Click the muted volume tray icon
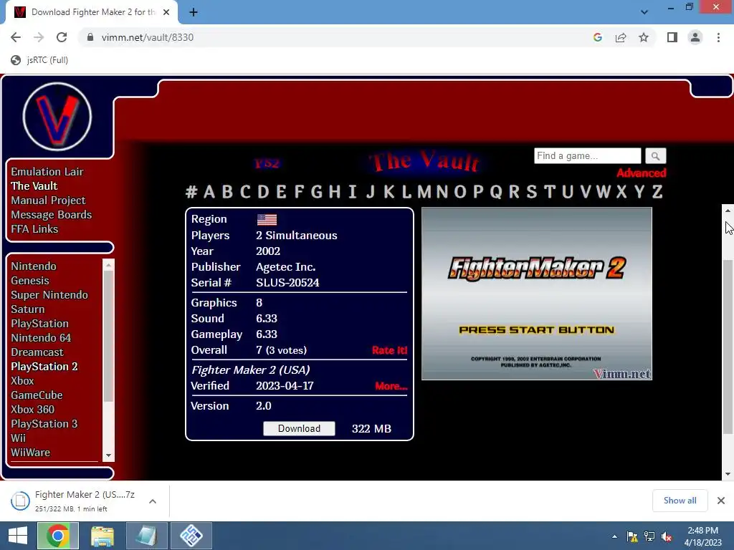The width and height of the screenshot is (734, 550). coord(667,536)
